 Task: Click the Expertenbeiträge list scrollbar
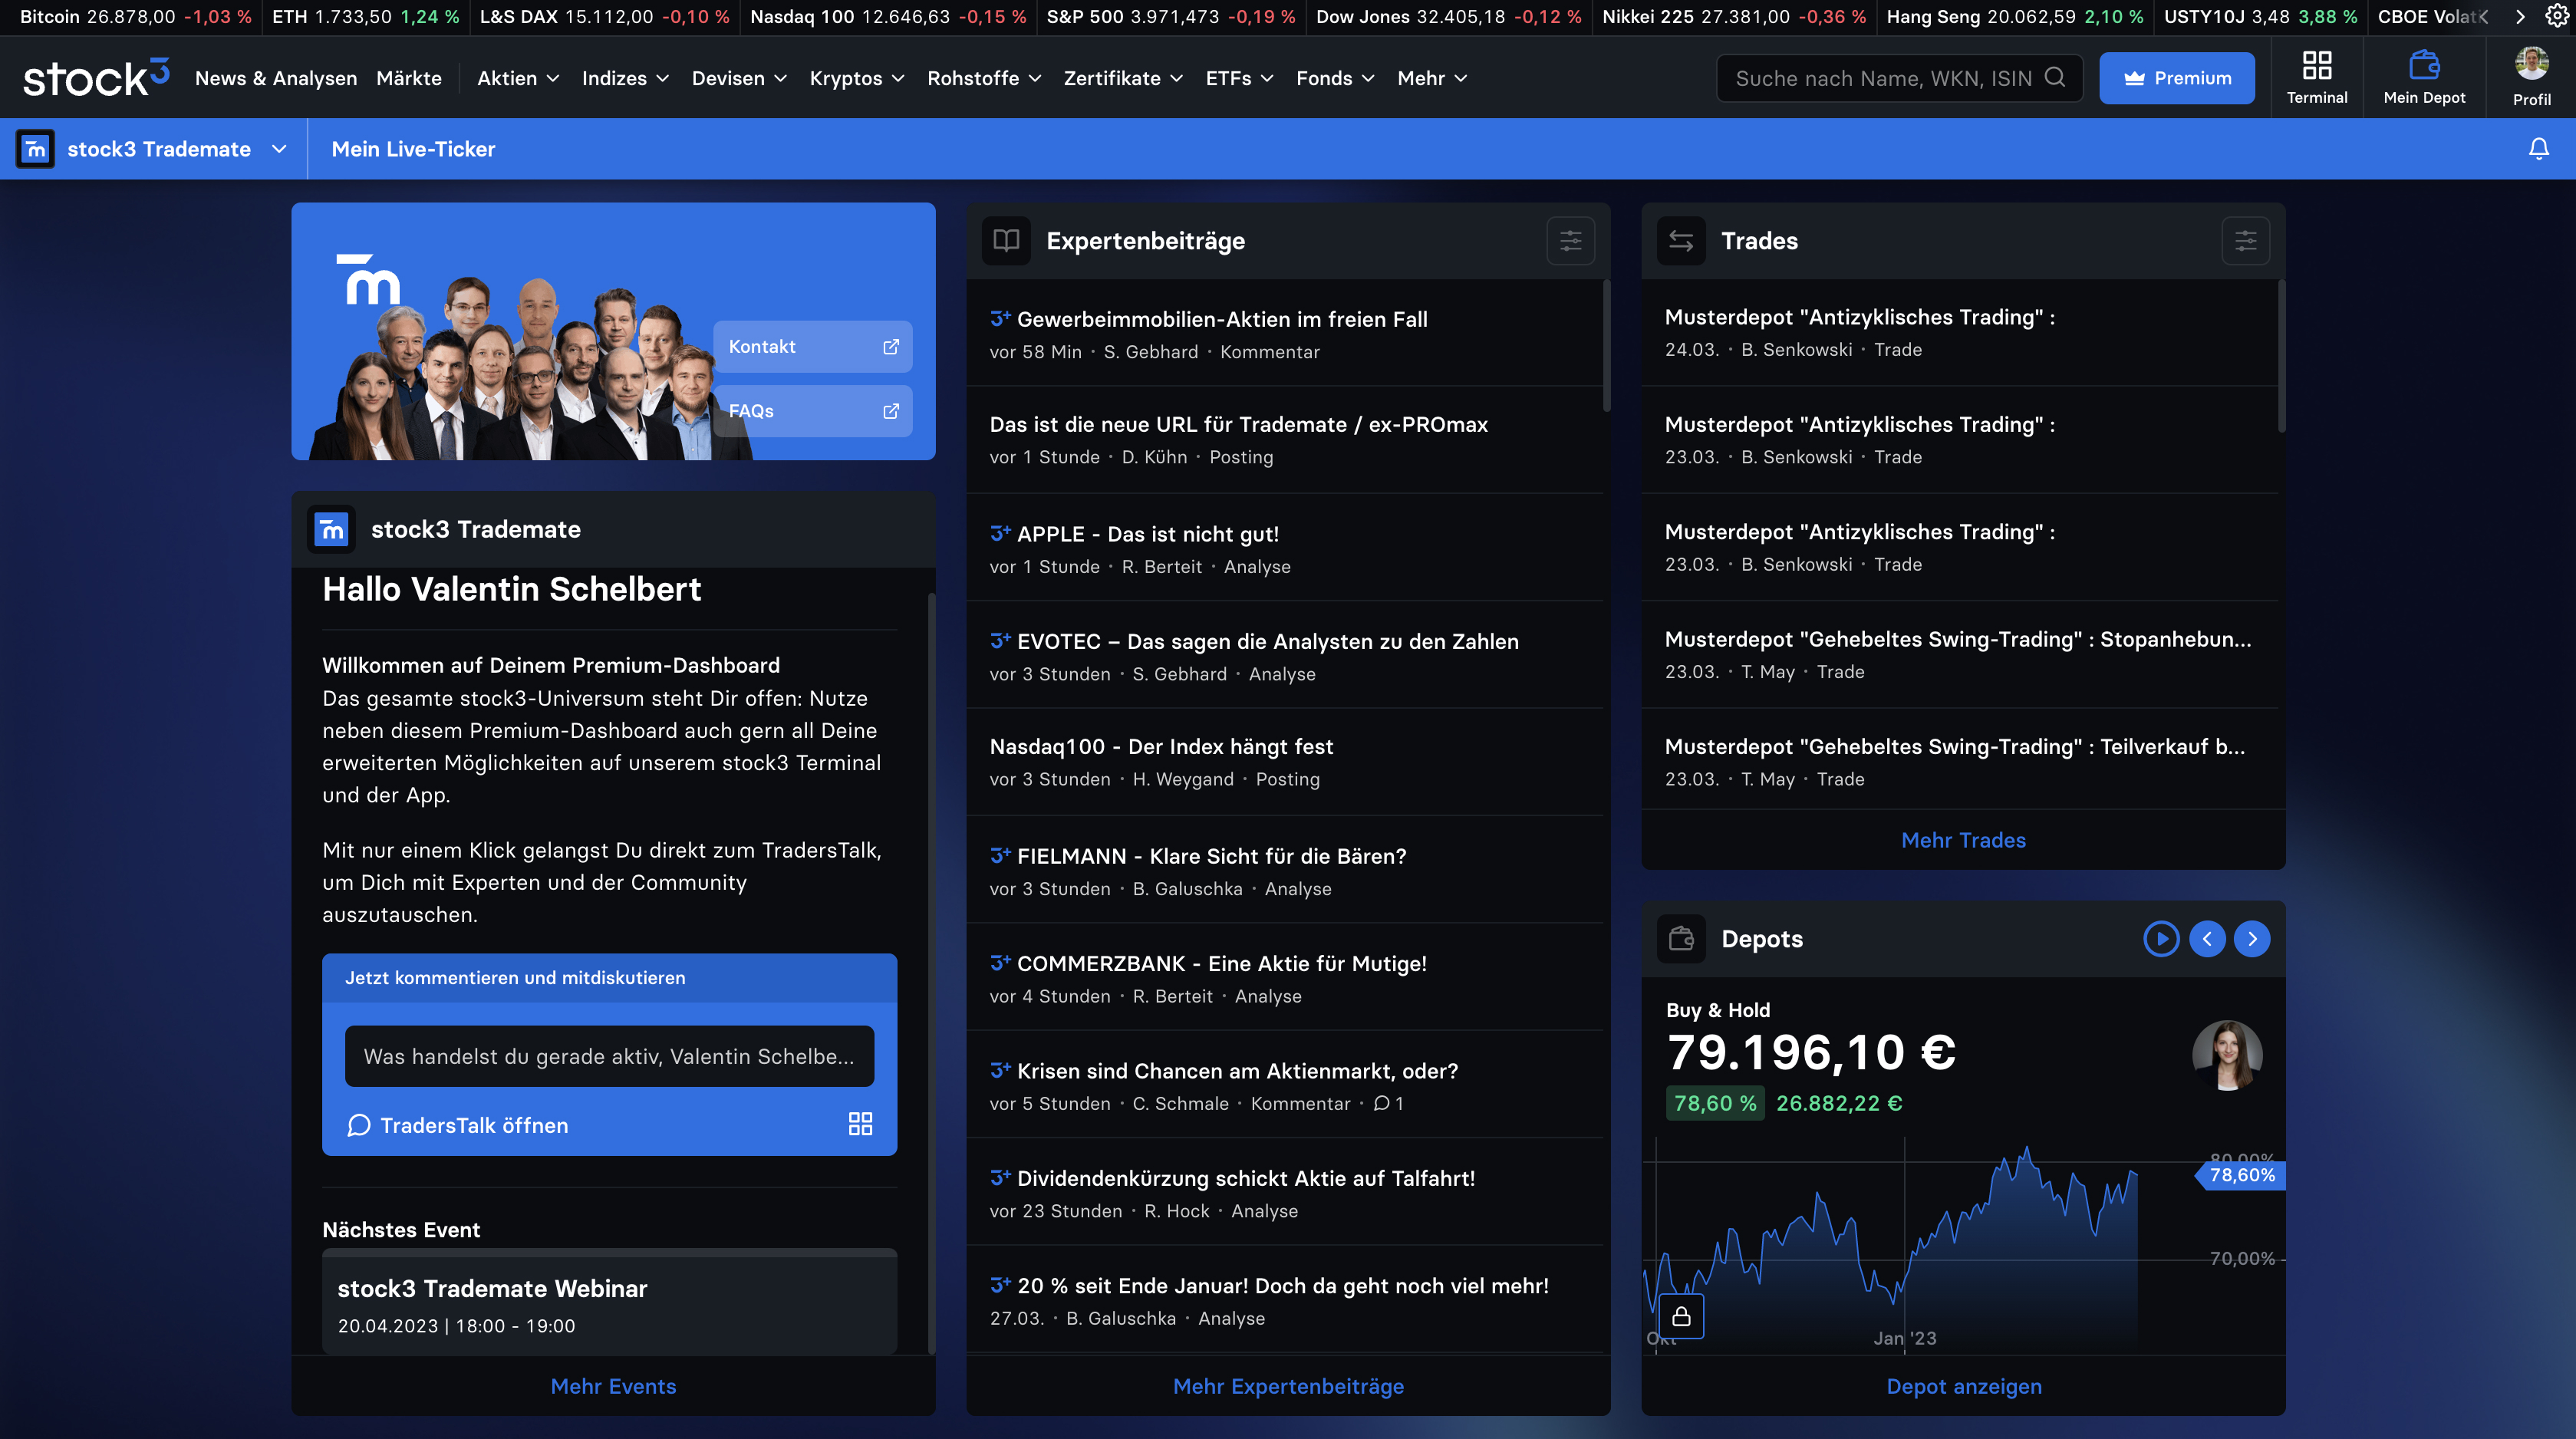point(1606,347)
